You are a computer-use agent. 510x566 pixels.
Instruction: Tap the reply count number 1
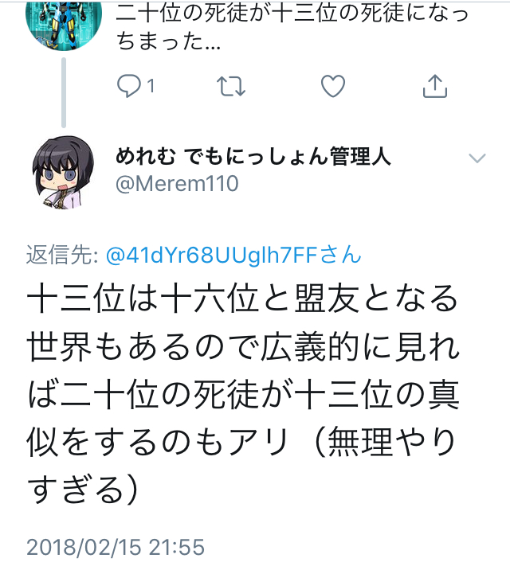(151, 86)
